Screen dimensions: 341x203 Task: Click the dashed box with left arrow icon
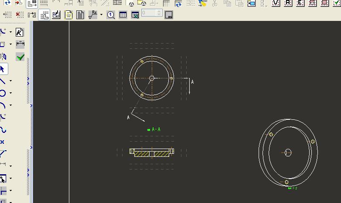pyautogui.click(x=7, y=15)
